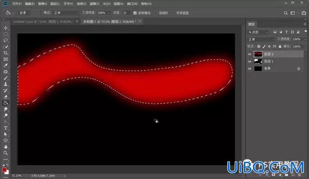
Task: Select the Eyedropper tool
Action: click(x=5, y=65)
